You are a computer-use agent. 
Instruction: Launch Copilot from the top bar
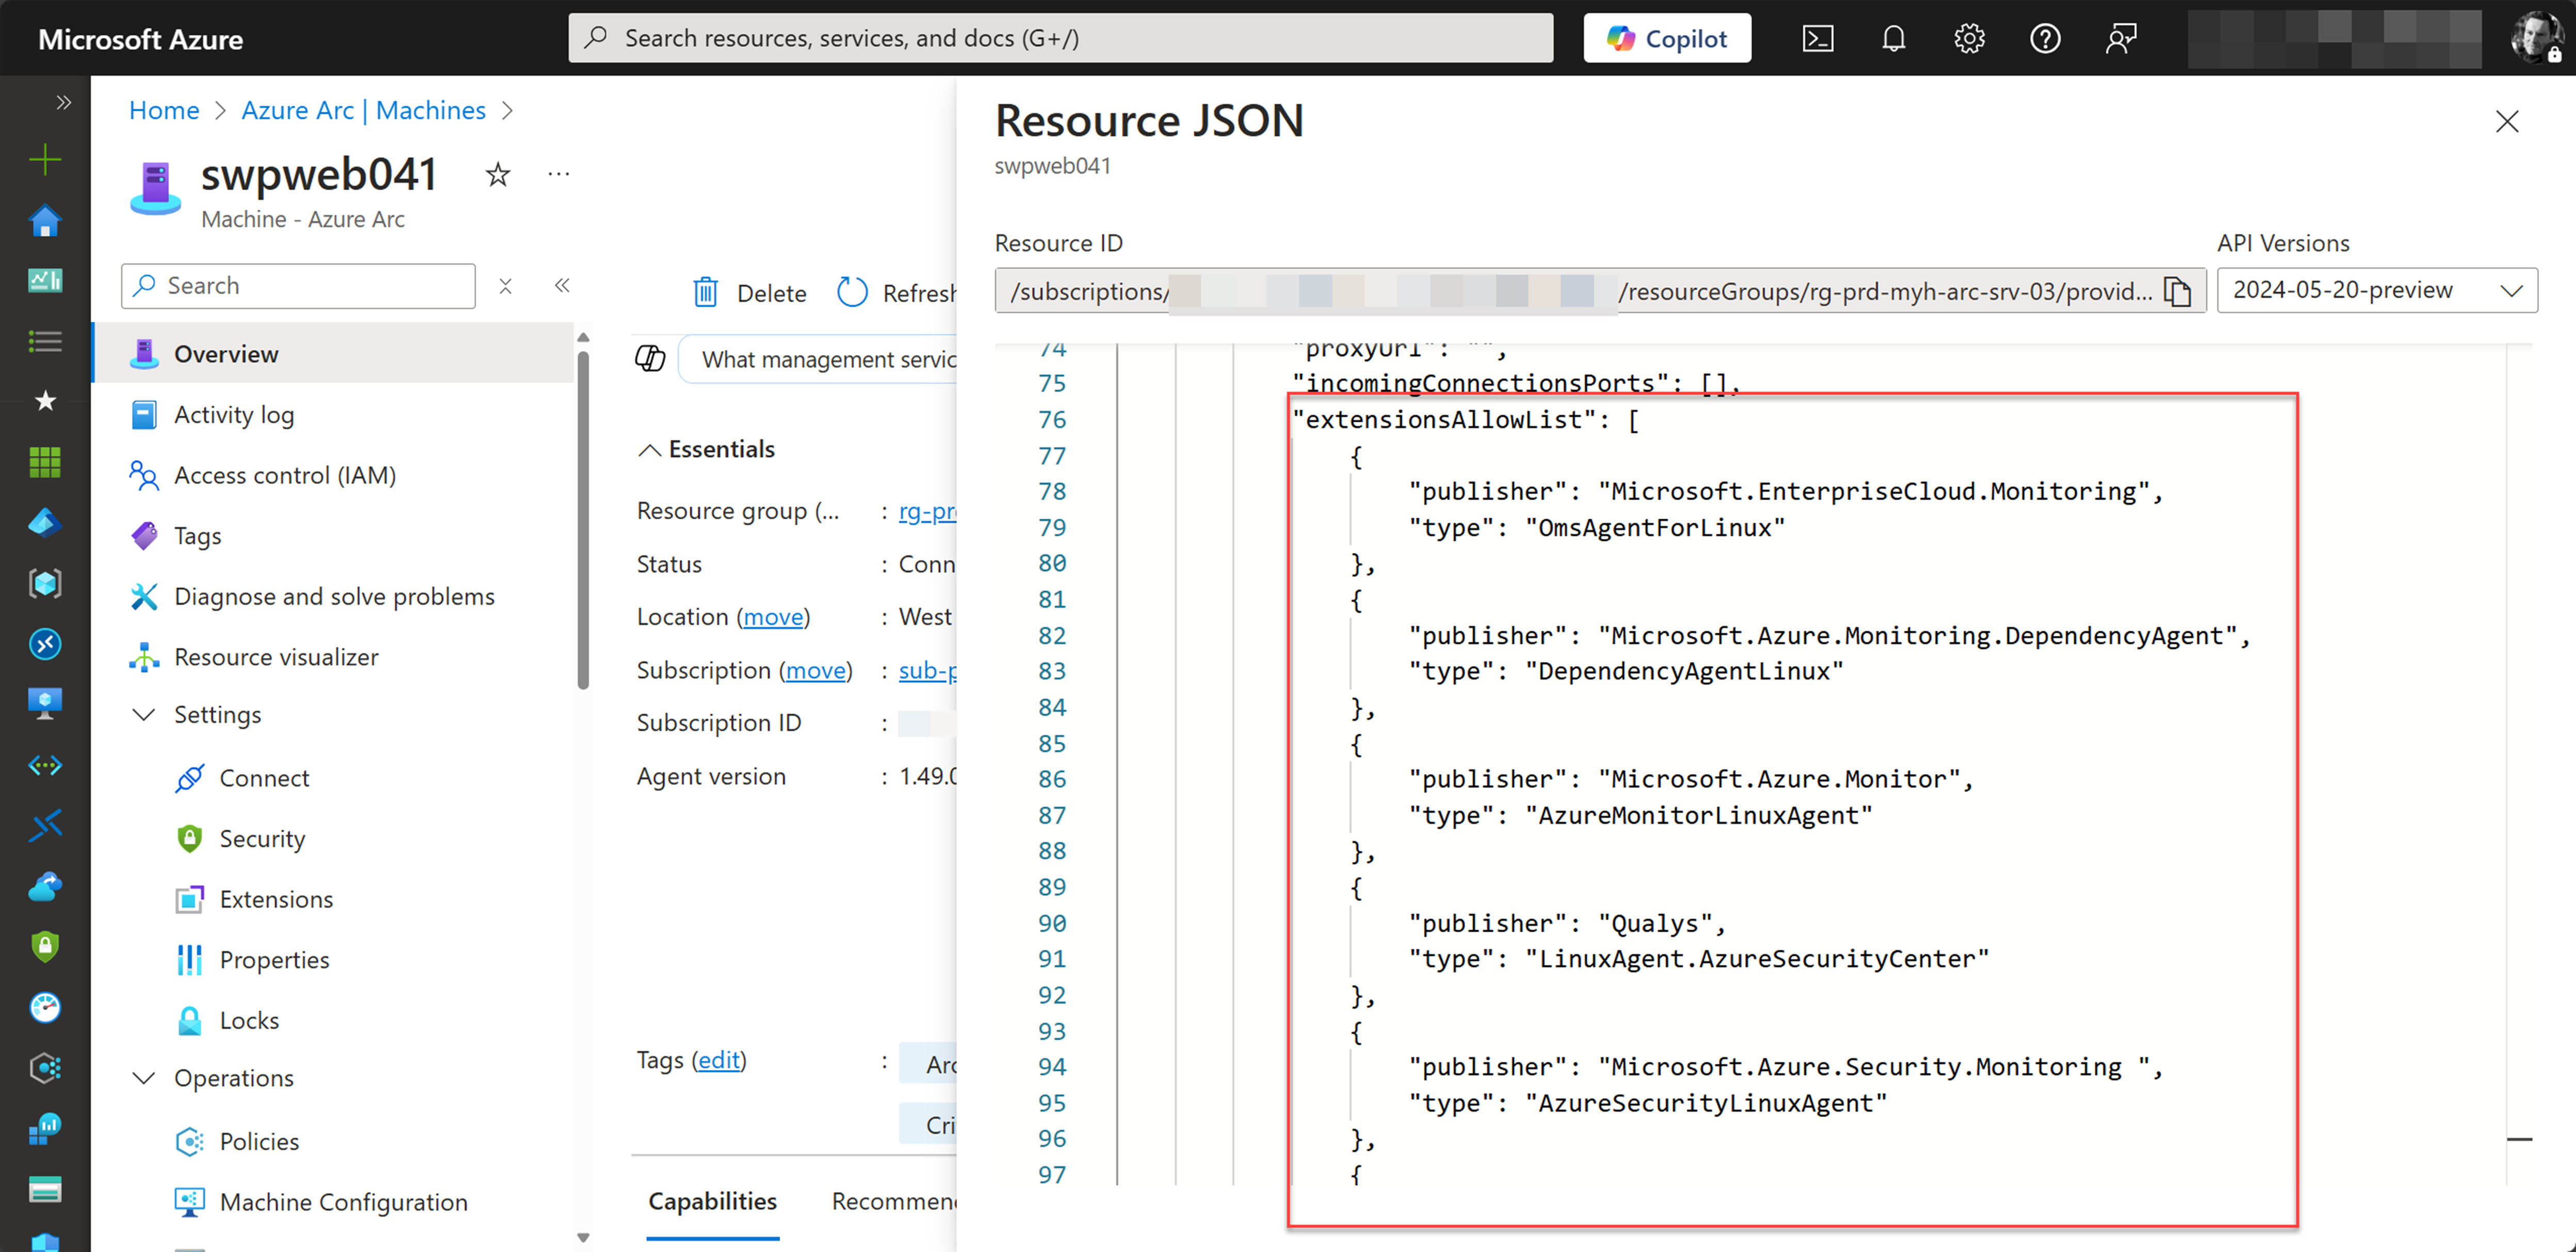[1666, 37]
